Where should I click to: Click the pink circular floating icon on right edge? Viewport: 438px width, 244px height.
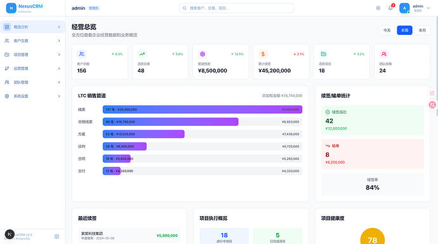tap(432, 105)
